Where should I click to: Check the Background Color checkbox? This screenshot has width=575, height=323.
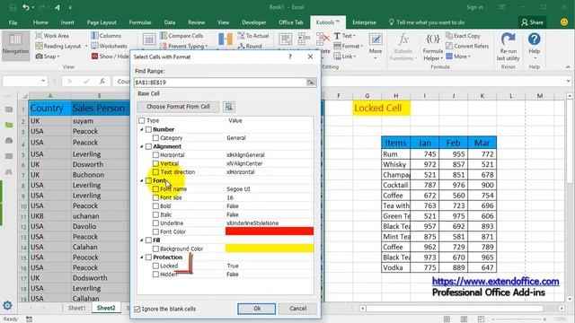(155, 249)
